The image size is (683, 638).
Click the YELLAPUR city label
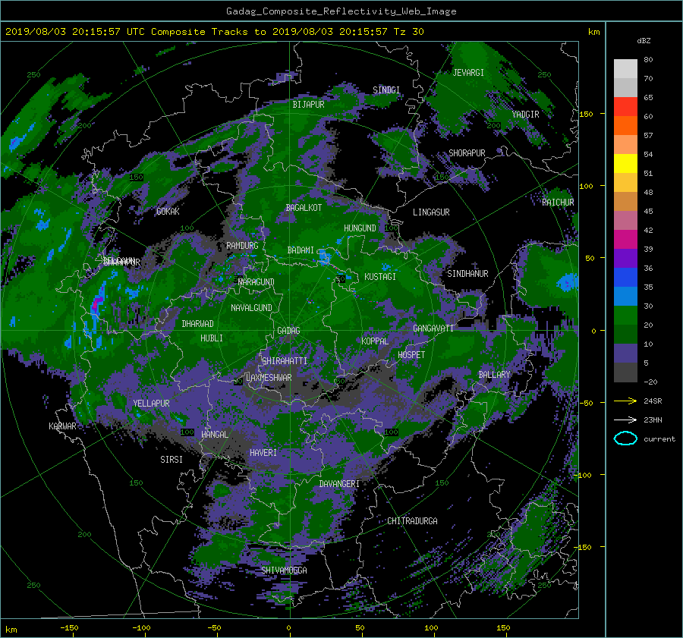(x=151, y=404)
